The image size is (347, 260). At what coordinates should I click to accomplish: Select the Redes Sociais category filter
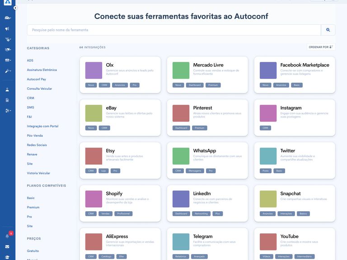[36, 145]
